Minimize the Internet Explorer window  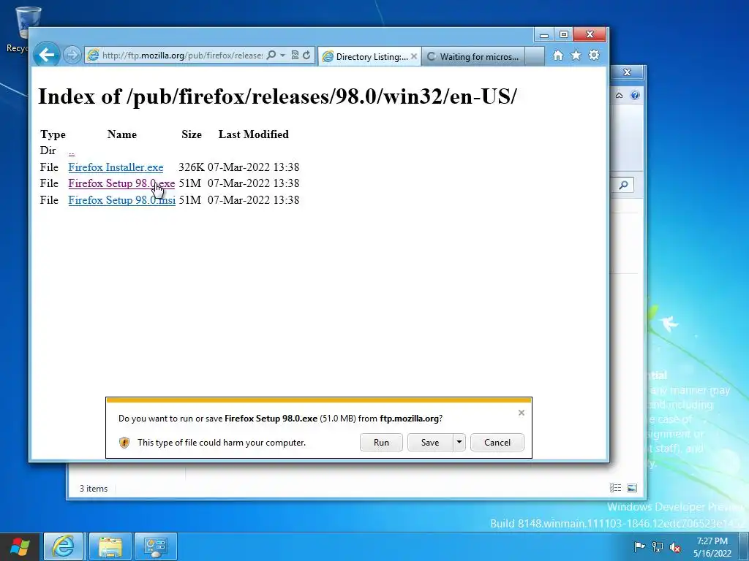543,35
